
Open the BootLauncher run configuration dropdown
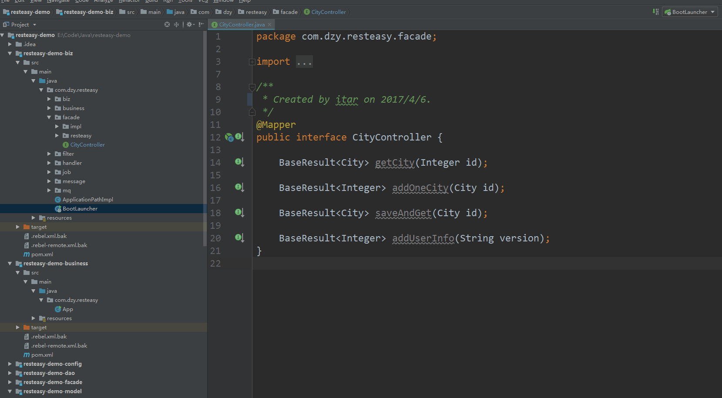tap(712, 12)
